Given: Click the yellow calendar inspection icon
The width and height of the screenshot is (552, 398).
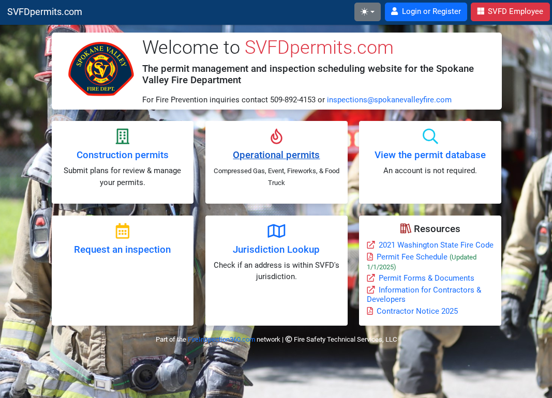Looking at the screenshot, I should [123, 231].
